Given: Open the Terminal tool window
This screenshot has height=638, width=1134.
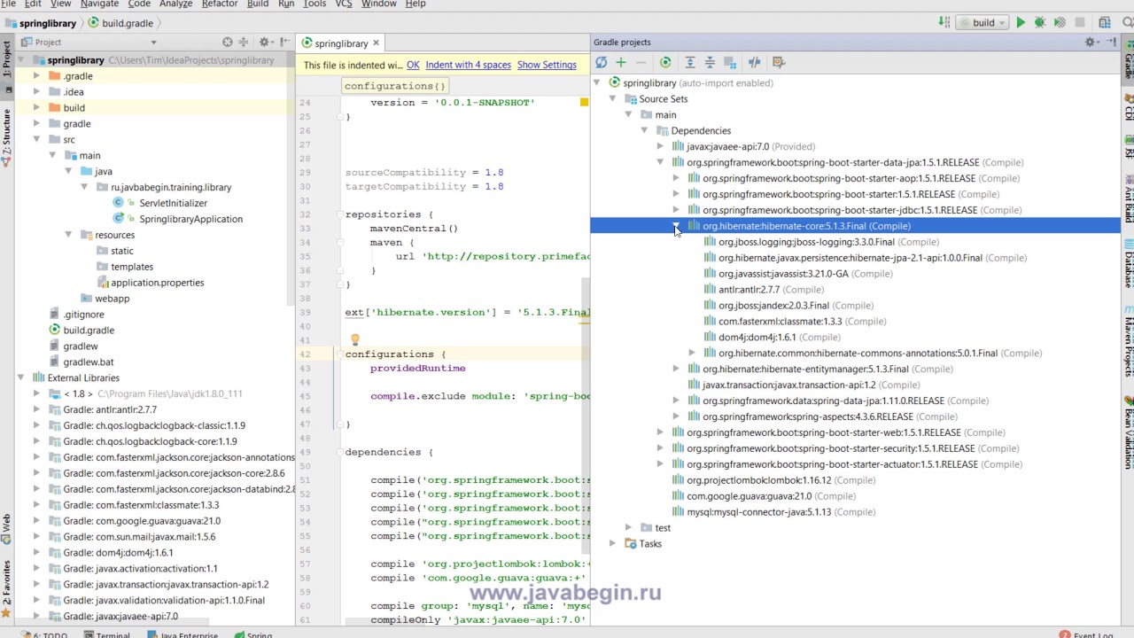Looking at the screenshot, I should coord(106,634).
